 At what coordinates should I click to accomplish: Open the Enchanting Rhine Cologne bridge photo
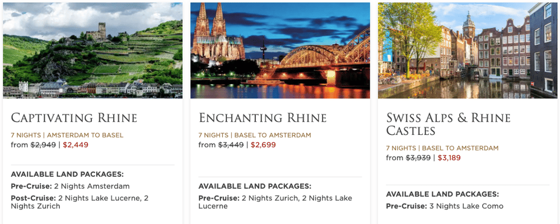(280, 50)
